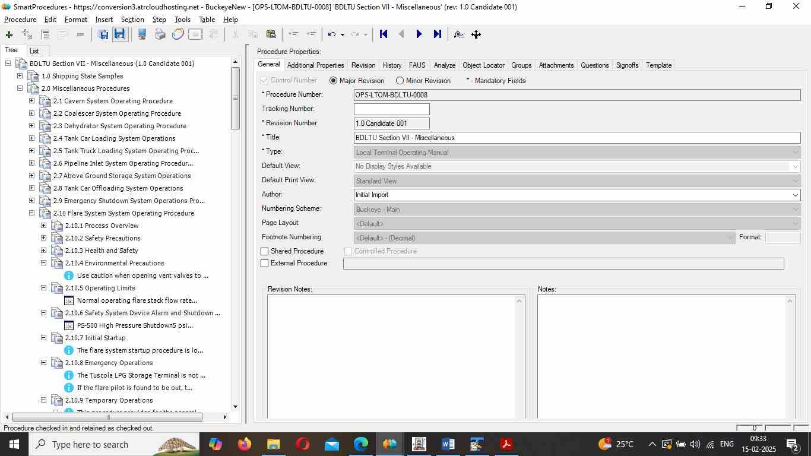
Task: Select the Minor Revision radio button
Action: 400,81
